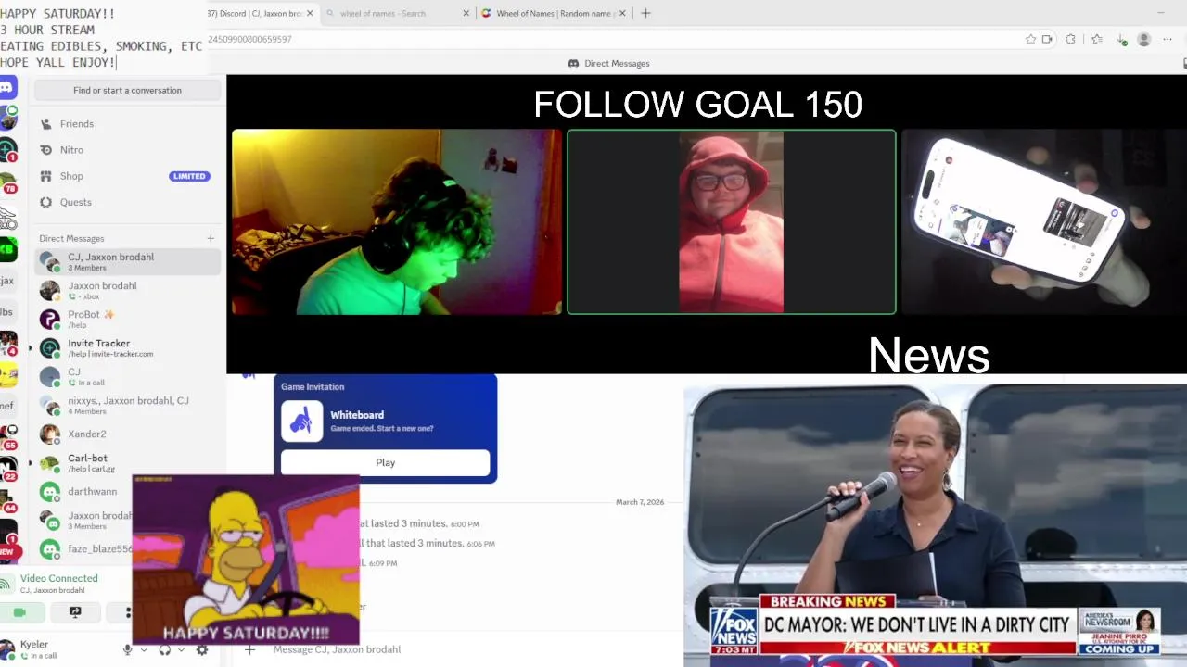The height and width of the screenshot is (667, 1187).
Task: Open user settings gear icon
Action: [202, 650]
